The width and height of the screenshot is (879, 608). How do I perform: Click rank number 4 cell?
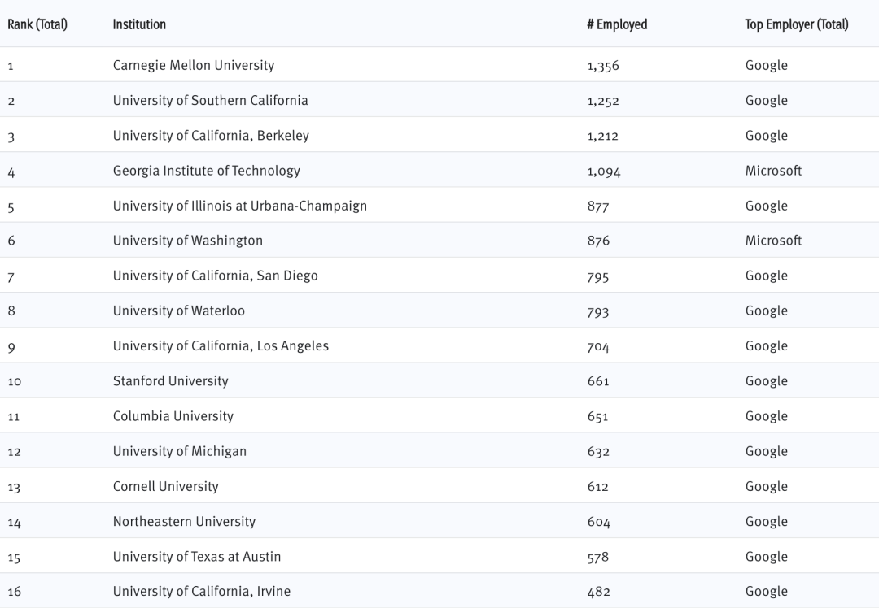click(x=11, y=172)
